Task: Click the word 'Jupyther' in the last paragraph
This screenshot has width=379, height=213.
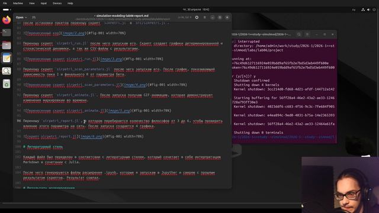Action: click(169, 173)
